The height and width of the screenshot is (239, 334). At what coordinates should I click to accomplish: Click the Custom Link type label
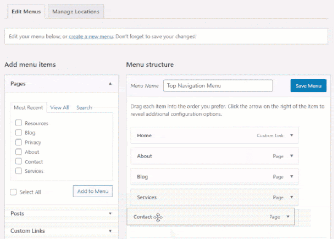[x=270, y=136]
